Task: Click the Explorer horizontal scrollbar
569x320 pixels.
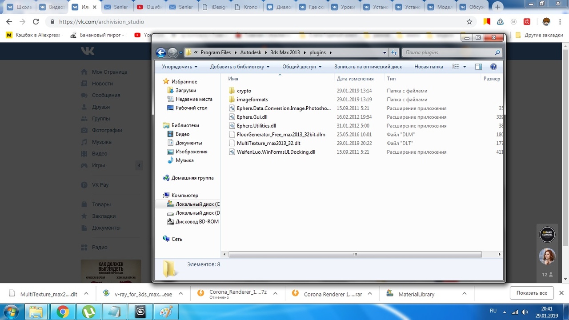Action: [x=355, y=254]
